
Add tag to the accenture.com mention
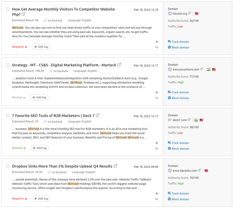pos(39,97)
